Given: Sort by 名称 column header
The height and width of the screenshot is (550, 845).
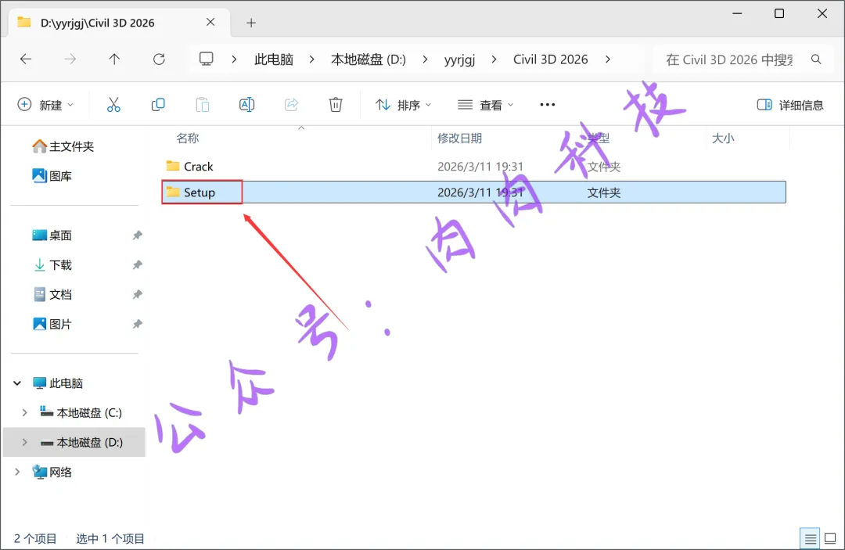Looking at the screenshot, I should tap(188, 138).
